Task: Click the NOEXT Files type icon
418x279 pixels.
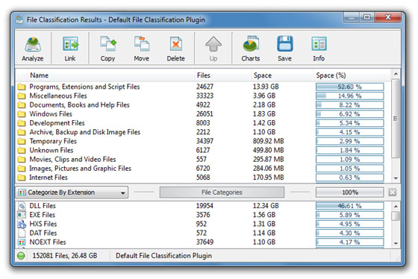Action: (x=22, y=242)
